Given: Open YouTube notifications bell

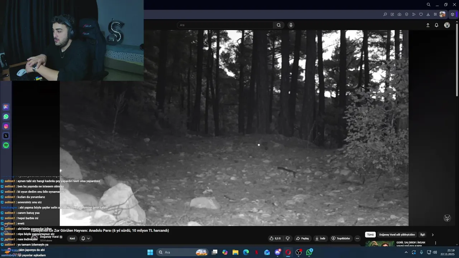Looking at the screenshot, I should click(436, 25).
